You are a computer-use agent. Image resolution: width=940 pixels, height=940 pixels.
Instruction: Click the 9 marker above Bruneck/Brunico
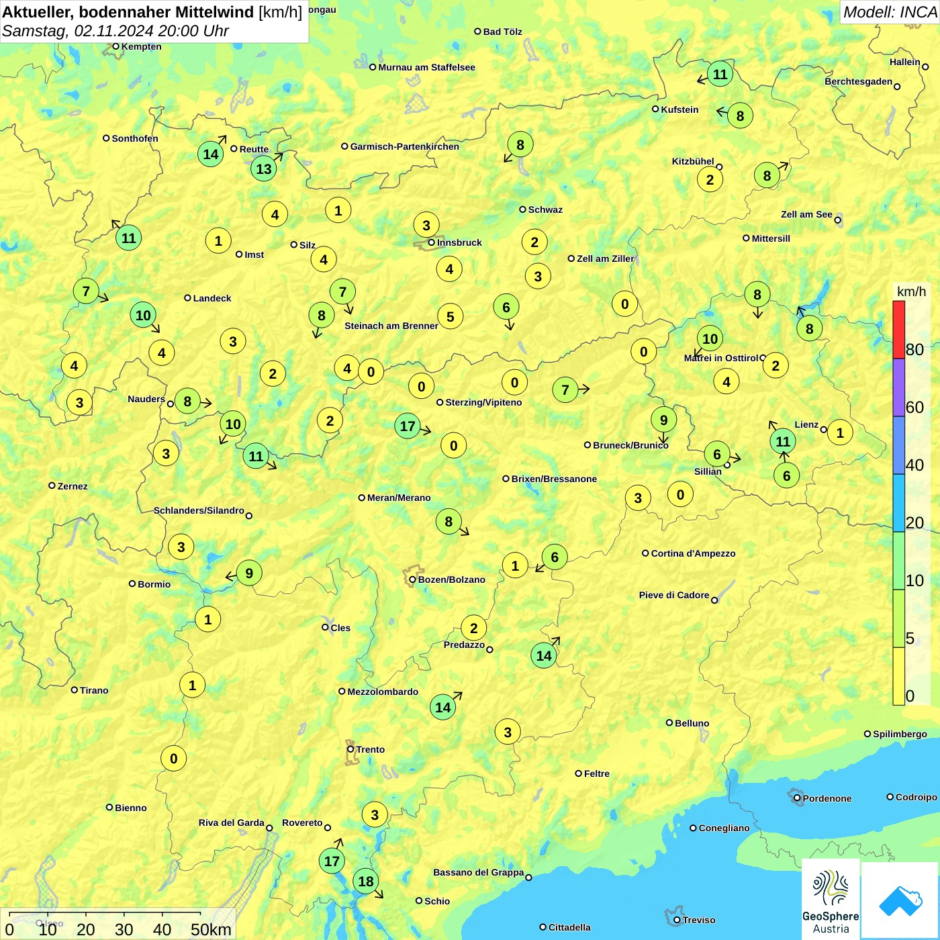point(663,420)
